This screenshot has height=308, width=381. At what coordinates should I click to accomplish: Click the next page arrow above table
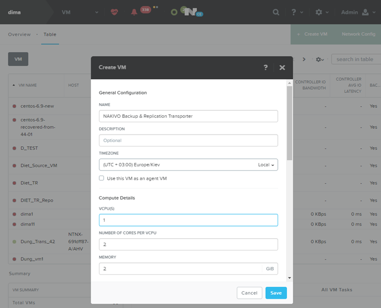[304, 59]
